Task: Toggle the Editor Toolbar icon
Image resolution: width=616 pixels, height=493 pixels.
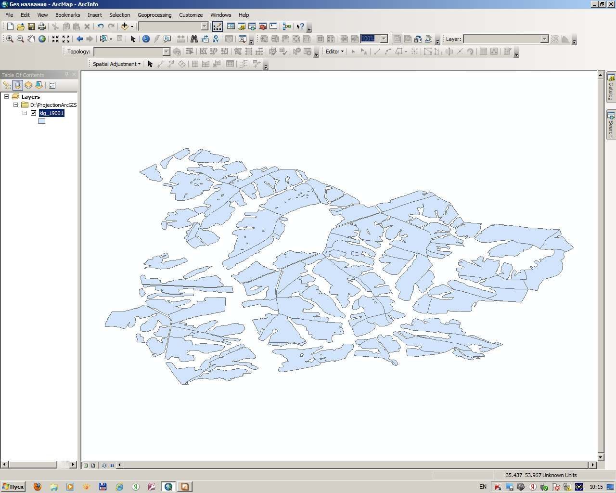Action: pos(217,26)
